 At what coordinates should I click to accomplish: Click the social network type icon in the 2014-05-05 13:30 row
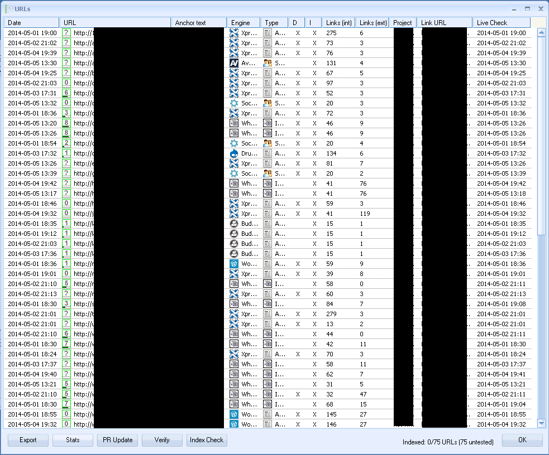(x=268, y=63)
